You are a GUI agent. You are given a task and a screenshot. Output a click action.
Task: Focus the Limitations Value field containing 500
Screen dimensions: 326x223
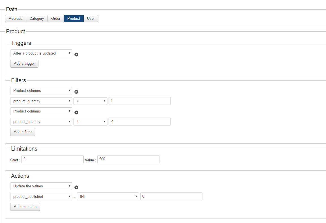[128, 159]
